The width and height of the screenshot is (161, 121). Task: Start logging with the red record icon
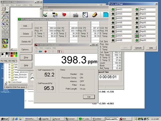coord(45,51)
